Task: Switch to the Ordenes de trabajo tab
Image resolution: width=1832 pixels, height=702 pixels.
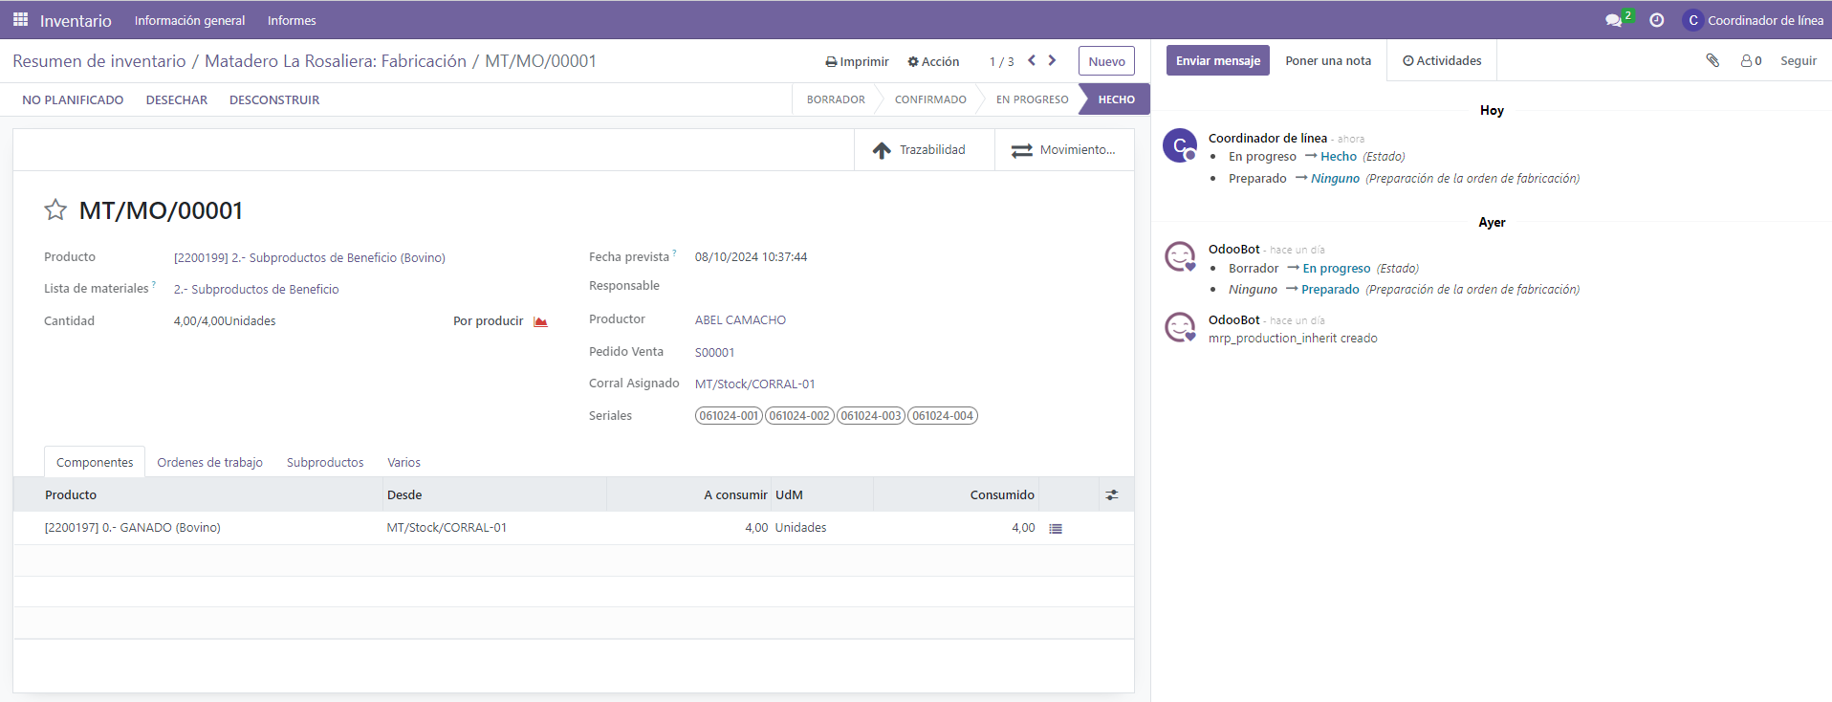Action: point(209,462)
